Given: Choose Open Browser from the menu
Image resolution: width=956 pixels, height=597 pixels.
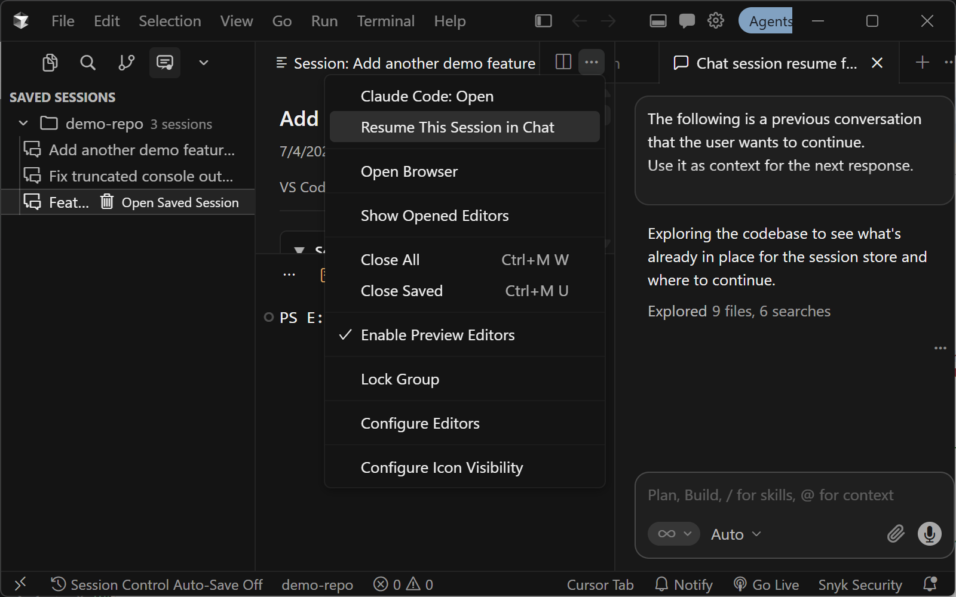Looking at the screenshot, I should click(464, 171).
